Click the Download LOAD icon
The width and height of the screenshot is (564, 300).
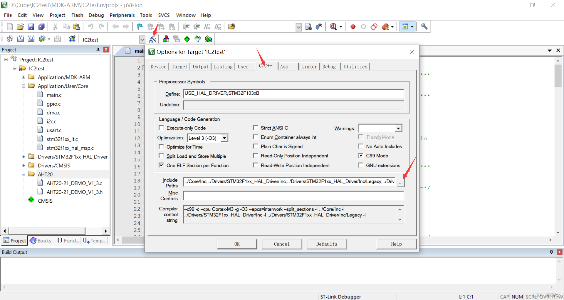[72, 39]
